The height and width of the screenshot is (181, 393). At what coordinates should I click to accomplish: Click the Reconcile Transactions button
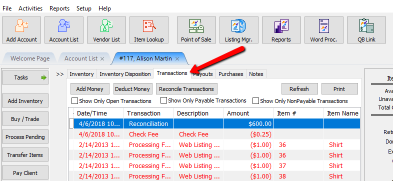coord(186,89)
